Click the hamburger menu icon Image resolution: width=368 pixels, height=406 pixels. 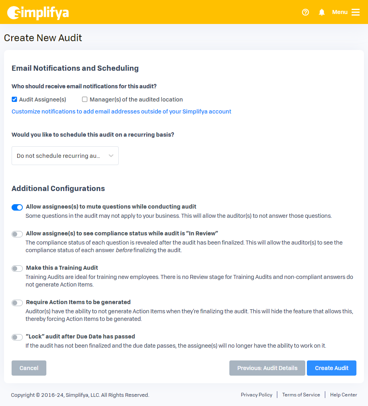[356, 12]
